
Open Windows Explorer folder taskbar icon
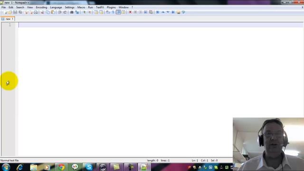tap(34, 167)
